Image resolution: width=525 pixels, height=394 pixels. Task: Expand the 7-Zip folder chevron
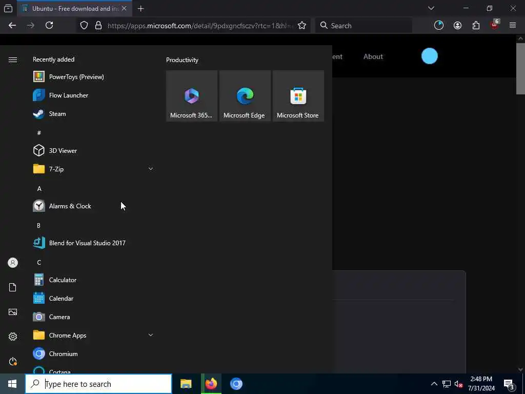151,169
